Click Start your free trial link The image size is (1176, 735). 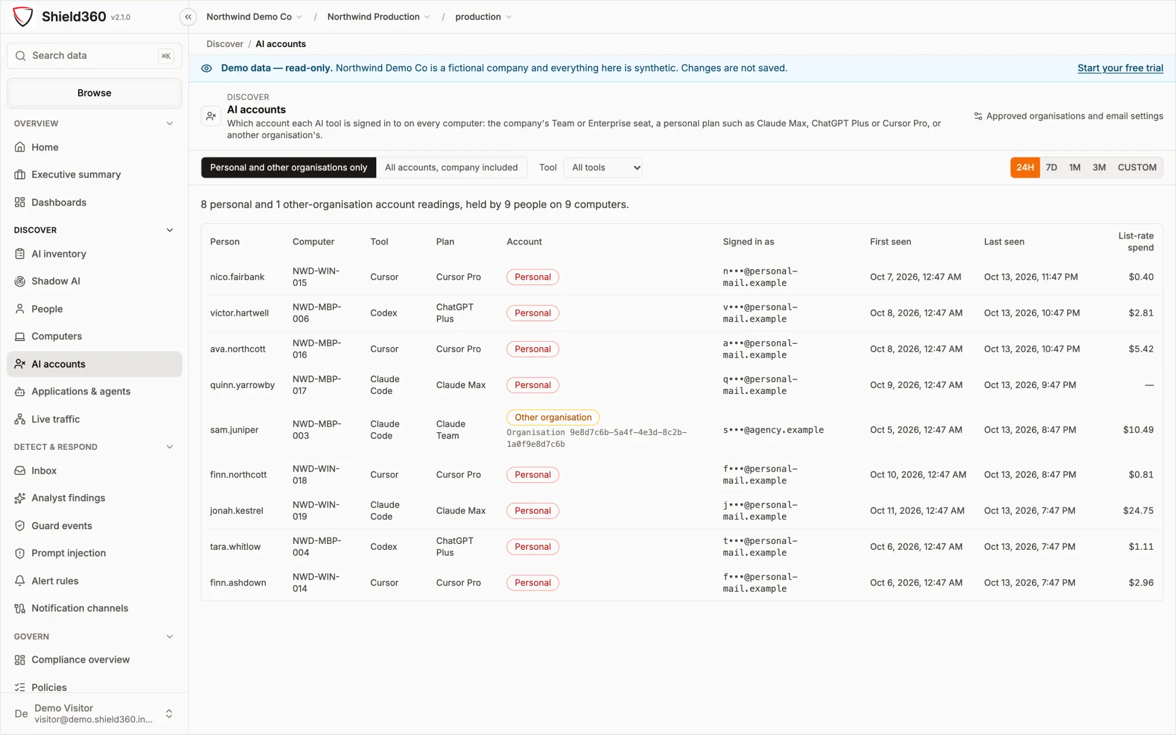pos(1120,68)
